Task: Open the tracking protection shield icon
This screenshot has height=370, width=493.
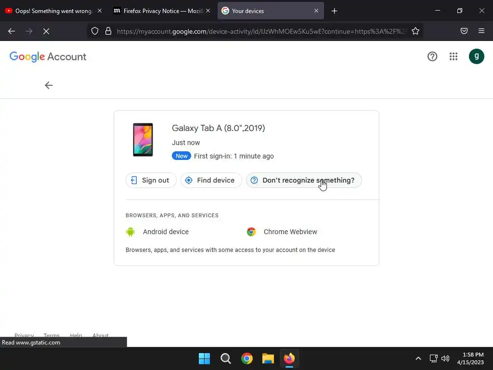Action: click(95, 31)
